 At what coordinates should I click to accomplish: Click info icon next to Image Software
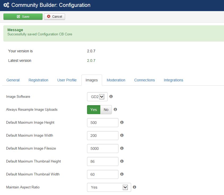click(x=111, y=96)
